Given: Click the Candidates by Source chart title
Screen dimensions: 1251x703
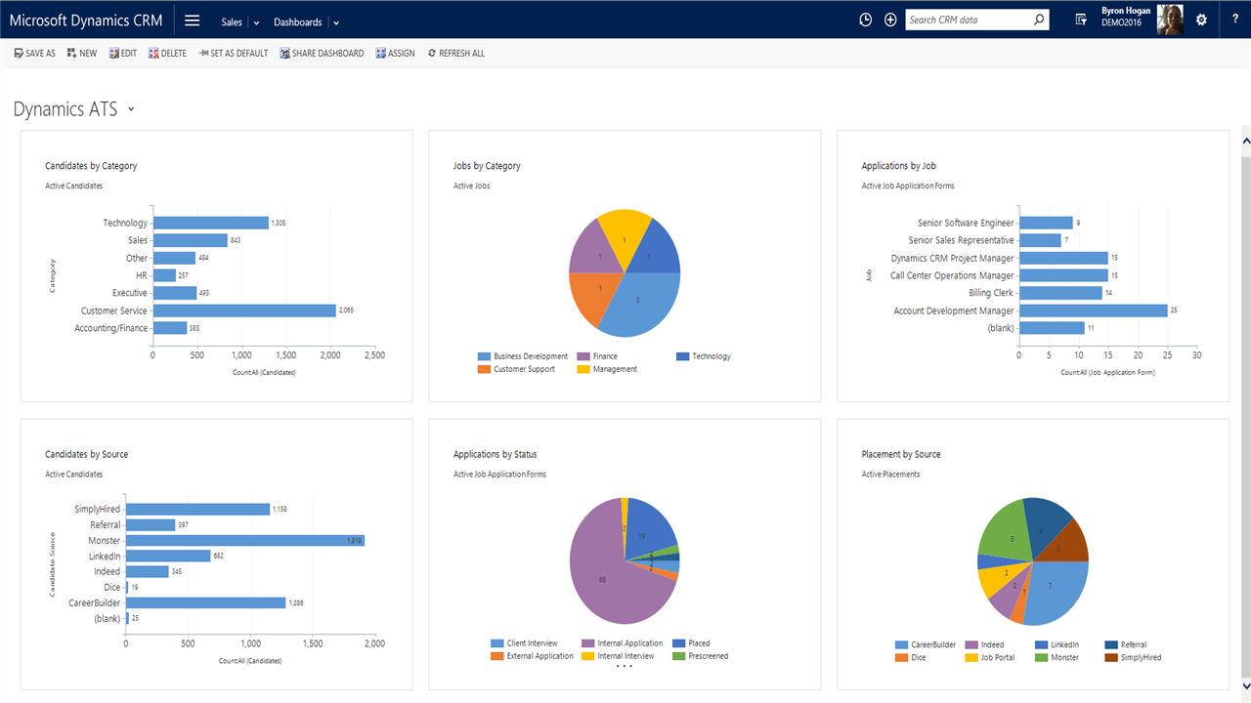Looking at the screenshot, I should pos(87,454).
